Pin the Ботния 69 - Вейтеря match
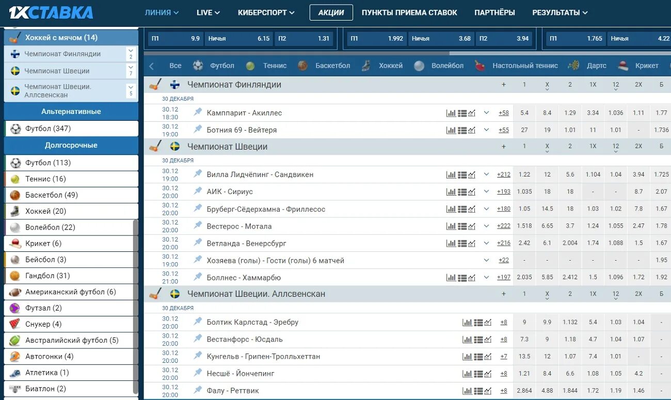 (x=198, y=129)
